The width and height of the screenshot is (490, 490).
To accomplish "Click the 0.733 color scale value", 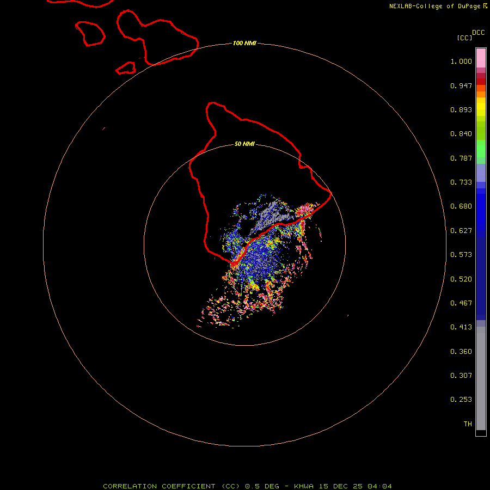I will coord(461,182).
